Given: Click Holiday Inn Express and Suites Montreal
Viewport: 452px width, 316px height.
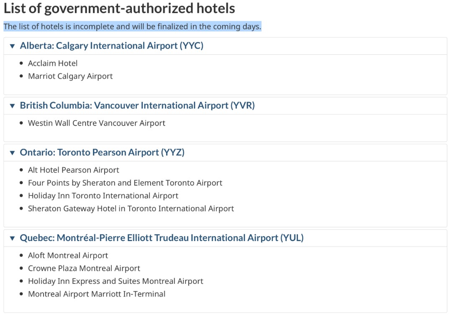Looking at the screenshot, I should (x=116, y=281).
